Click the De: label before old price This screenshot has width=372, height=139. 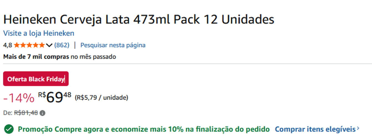tap(7, 113)
